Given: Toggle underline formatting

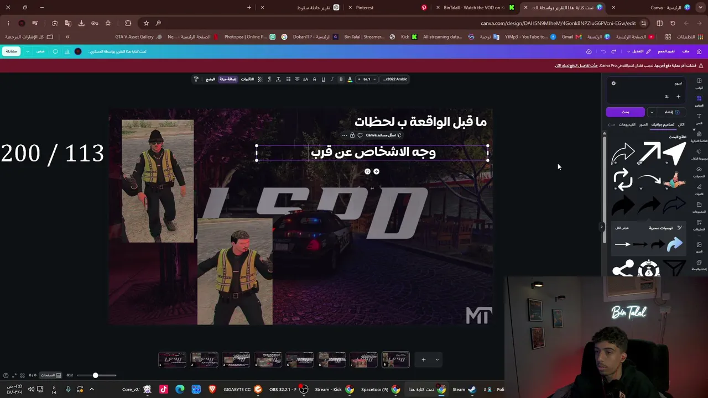Looking at the screenshot, I should (x=323, y=79).
